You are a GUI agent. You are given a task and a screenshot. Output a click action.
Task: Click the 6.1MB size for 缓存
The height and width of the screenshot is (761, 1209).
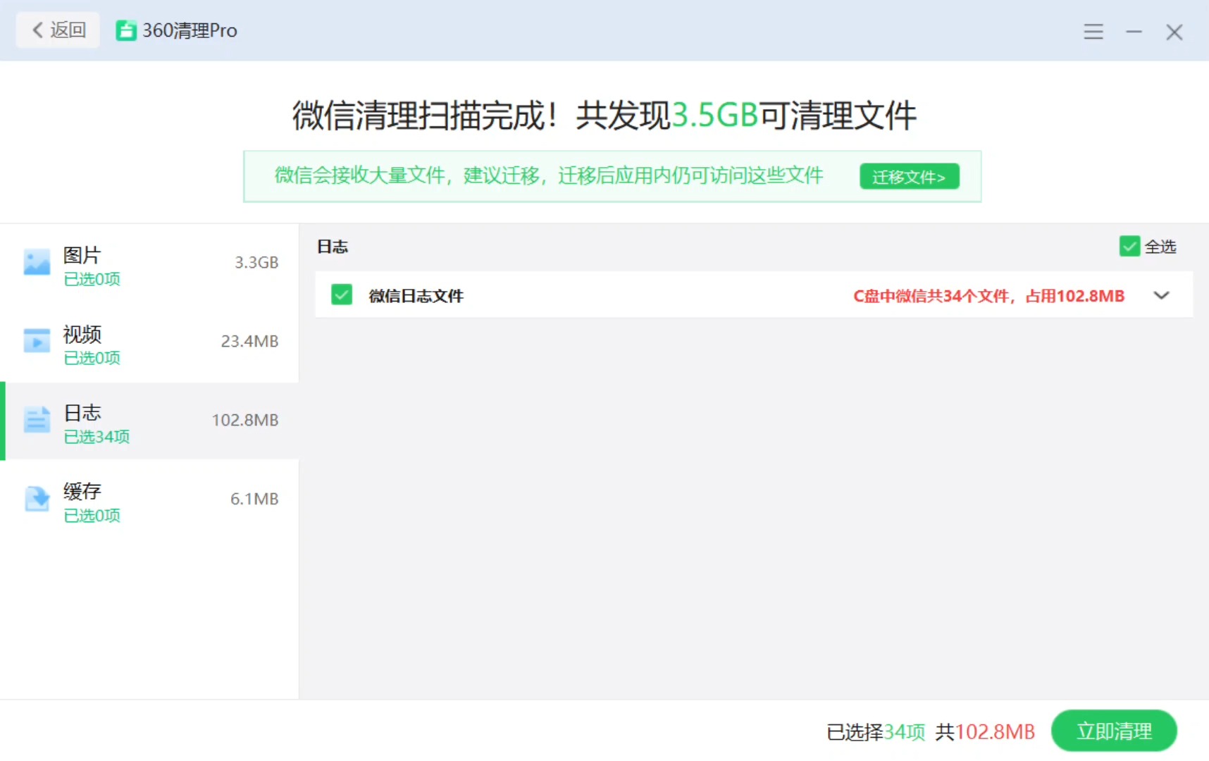(254, 500)
